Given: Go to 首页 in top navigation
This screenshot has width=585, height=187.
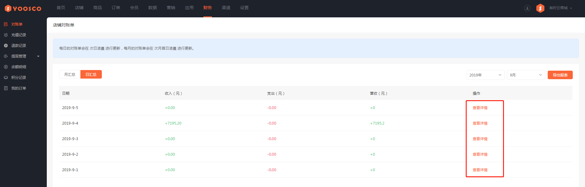Looking at the screenshot, I should point(61,8).
